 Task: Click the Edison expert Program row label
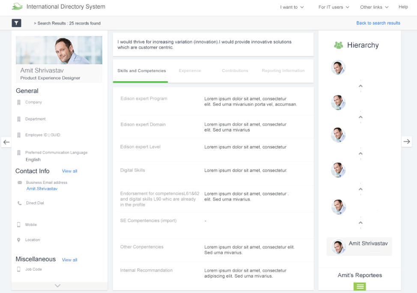click(x=144, y=99)
